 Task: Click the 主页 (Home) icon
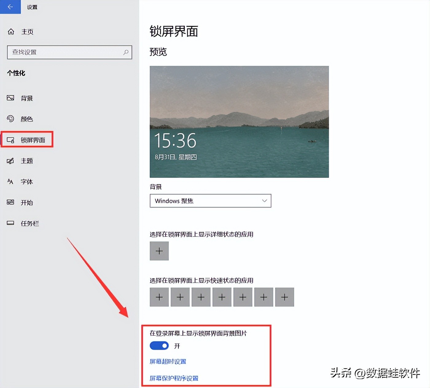coord(10,31)
